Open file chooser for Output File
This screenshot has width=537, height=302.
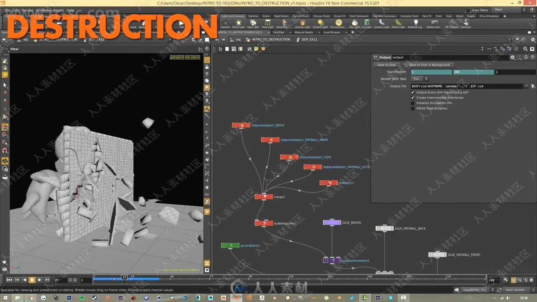pos(533,86)
